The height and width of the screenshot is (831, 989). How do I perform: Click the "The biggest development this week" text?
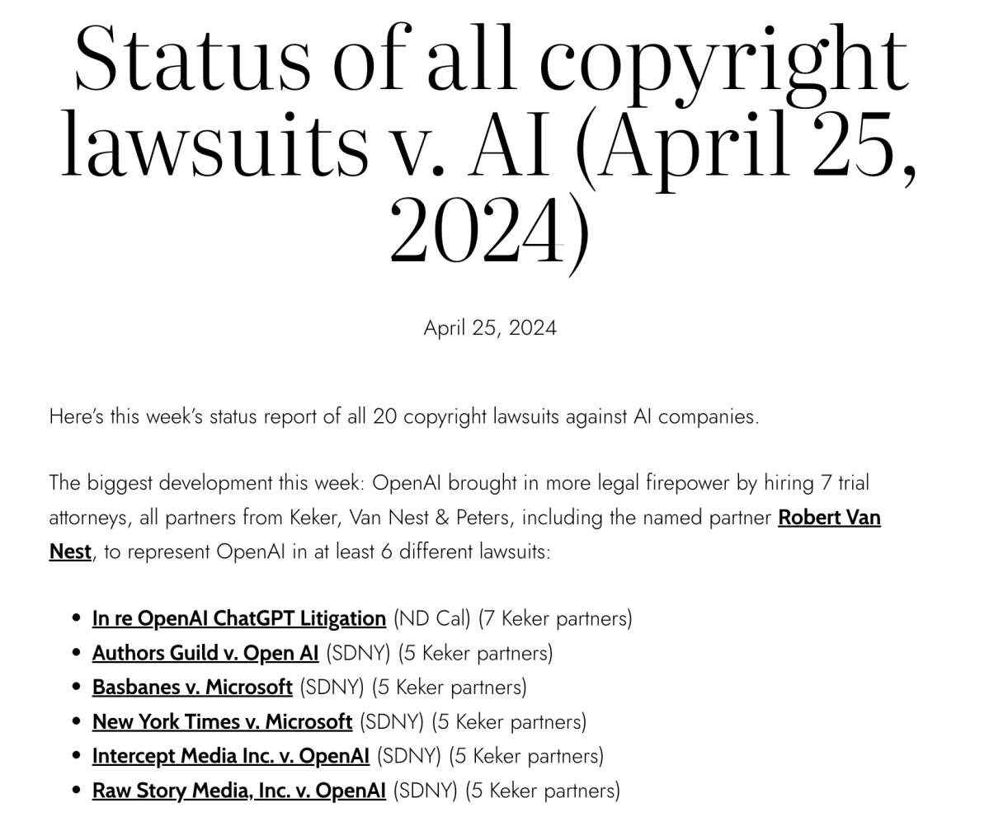(x=205, y=483)
